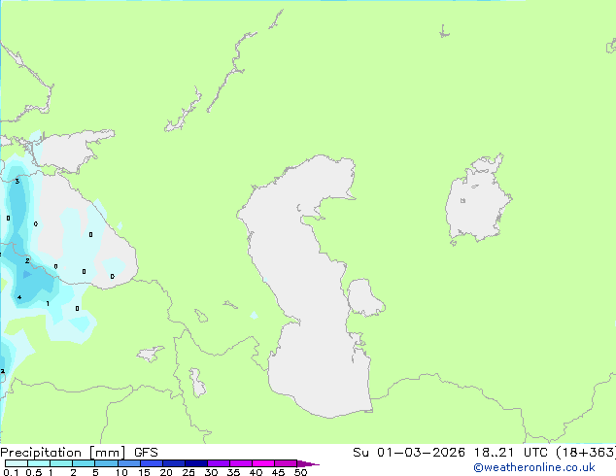616x476 pixels.
Task: Open the weatheronline.co.uk copyright link
Action: coord(533,467)
